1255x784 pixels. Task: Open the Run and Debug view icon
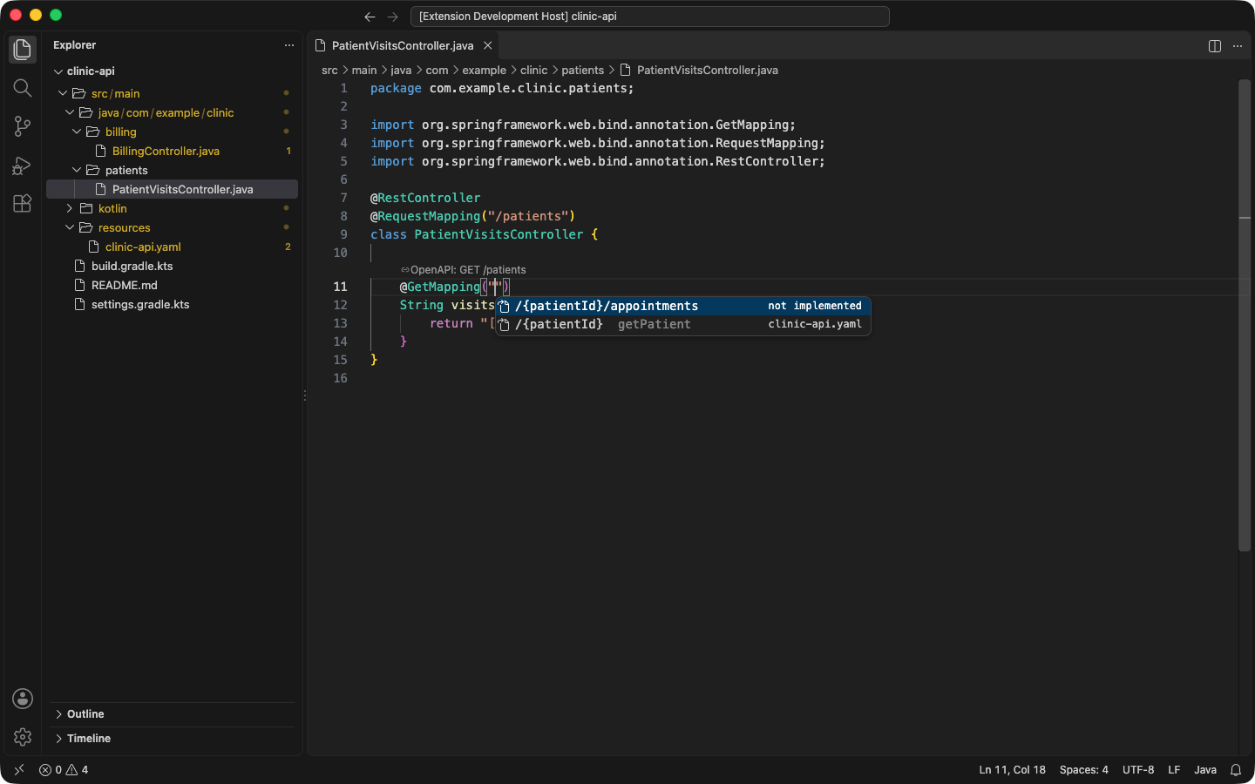point(23,165)
